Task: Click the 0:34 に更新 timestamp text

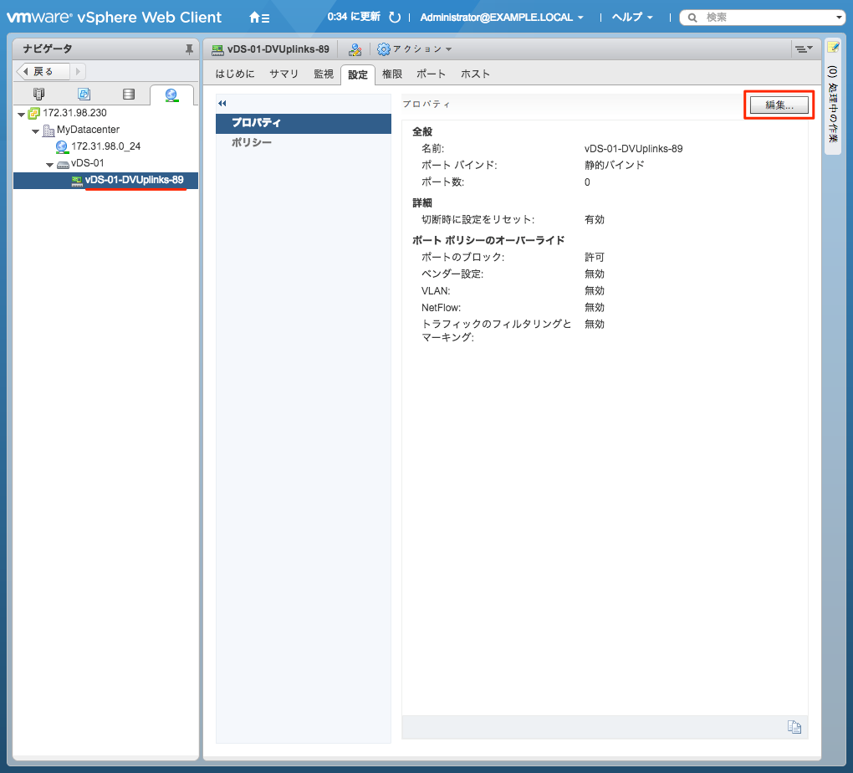Action: tap(354, 17)
